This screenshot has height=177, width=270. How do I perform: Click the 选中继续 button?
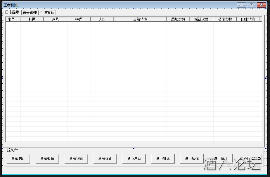tap(163, 159)
